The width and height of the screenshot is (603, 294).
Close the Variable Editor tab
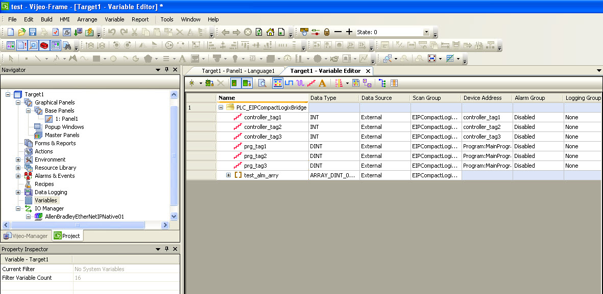pyautogui.click(x=368, y=71)
